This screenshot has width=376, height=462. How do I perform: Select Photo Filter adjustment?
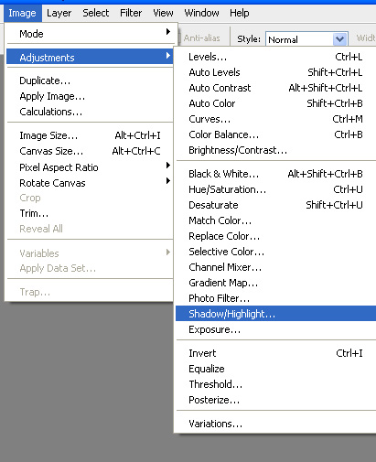coord(275,298)
